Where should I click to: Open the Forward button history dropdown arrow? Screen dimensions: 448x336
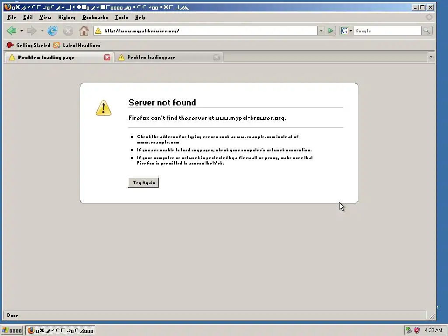tap(42, 31)
